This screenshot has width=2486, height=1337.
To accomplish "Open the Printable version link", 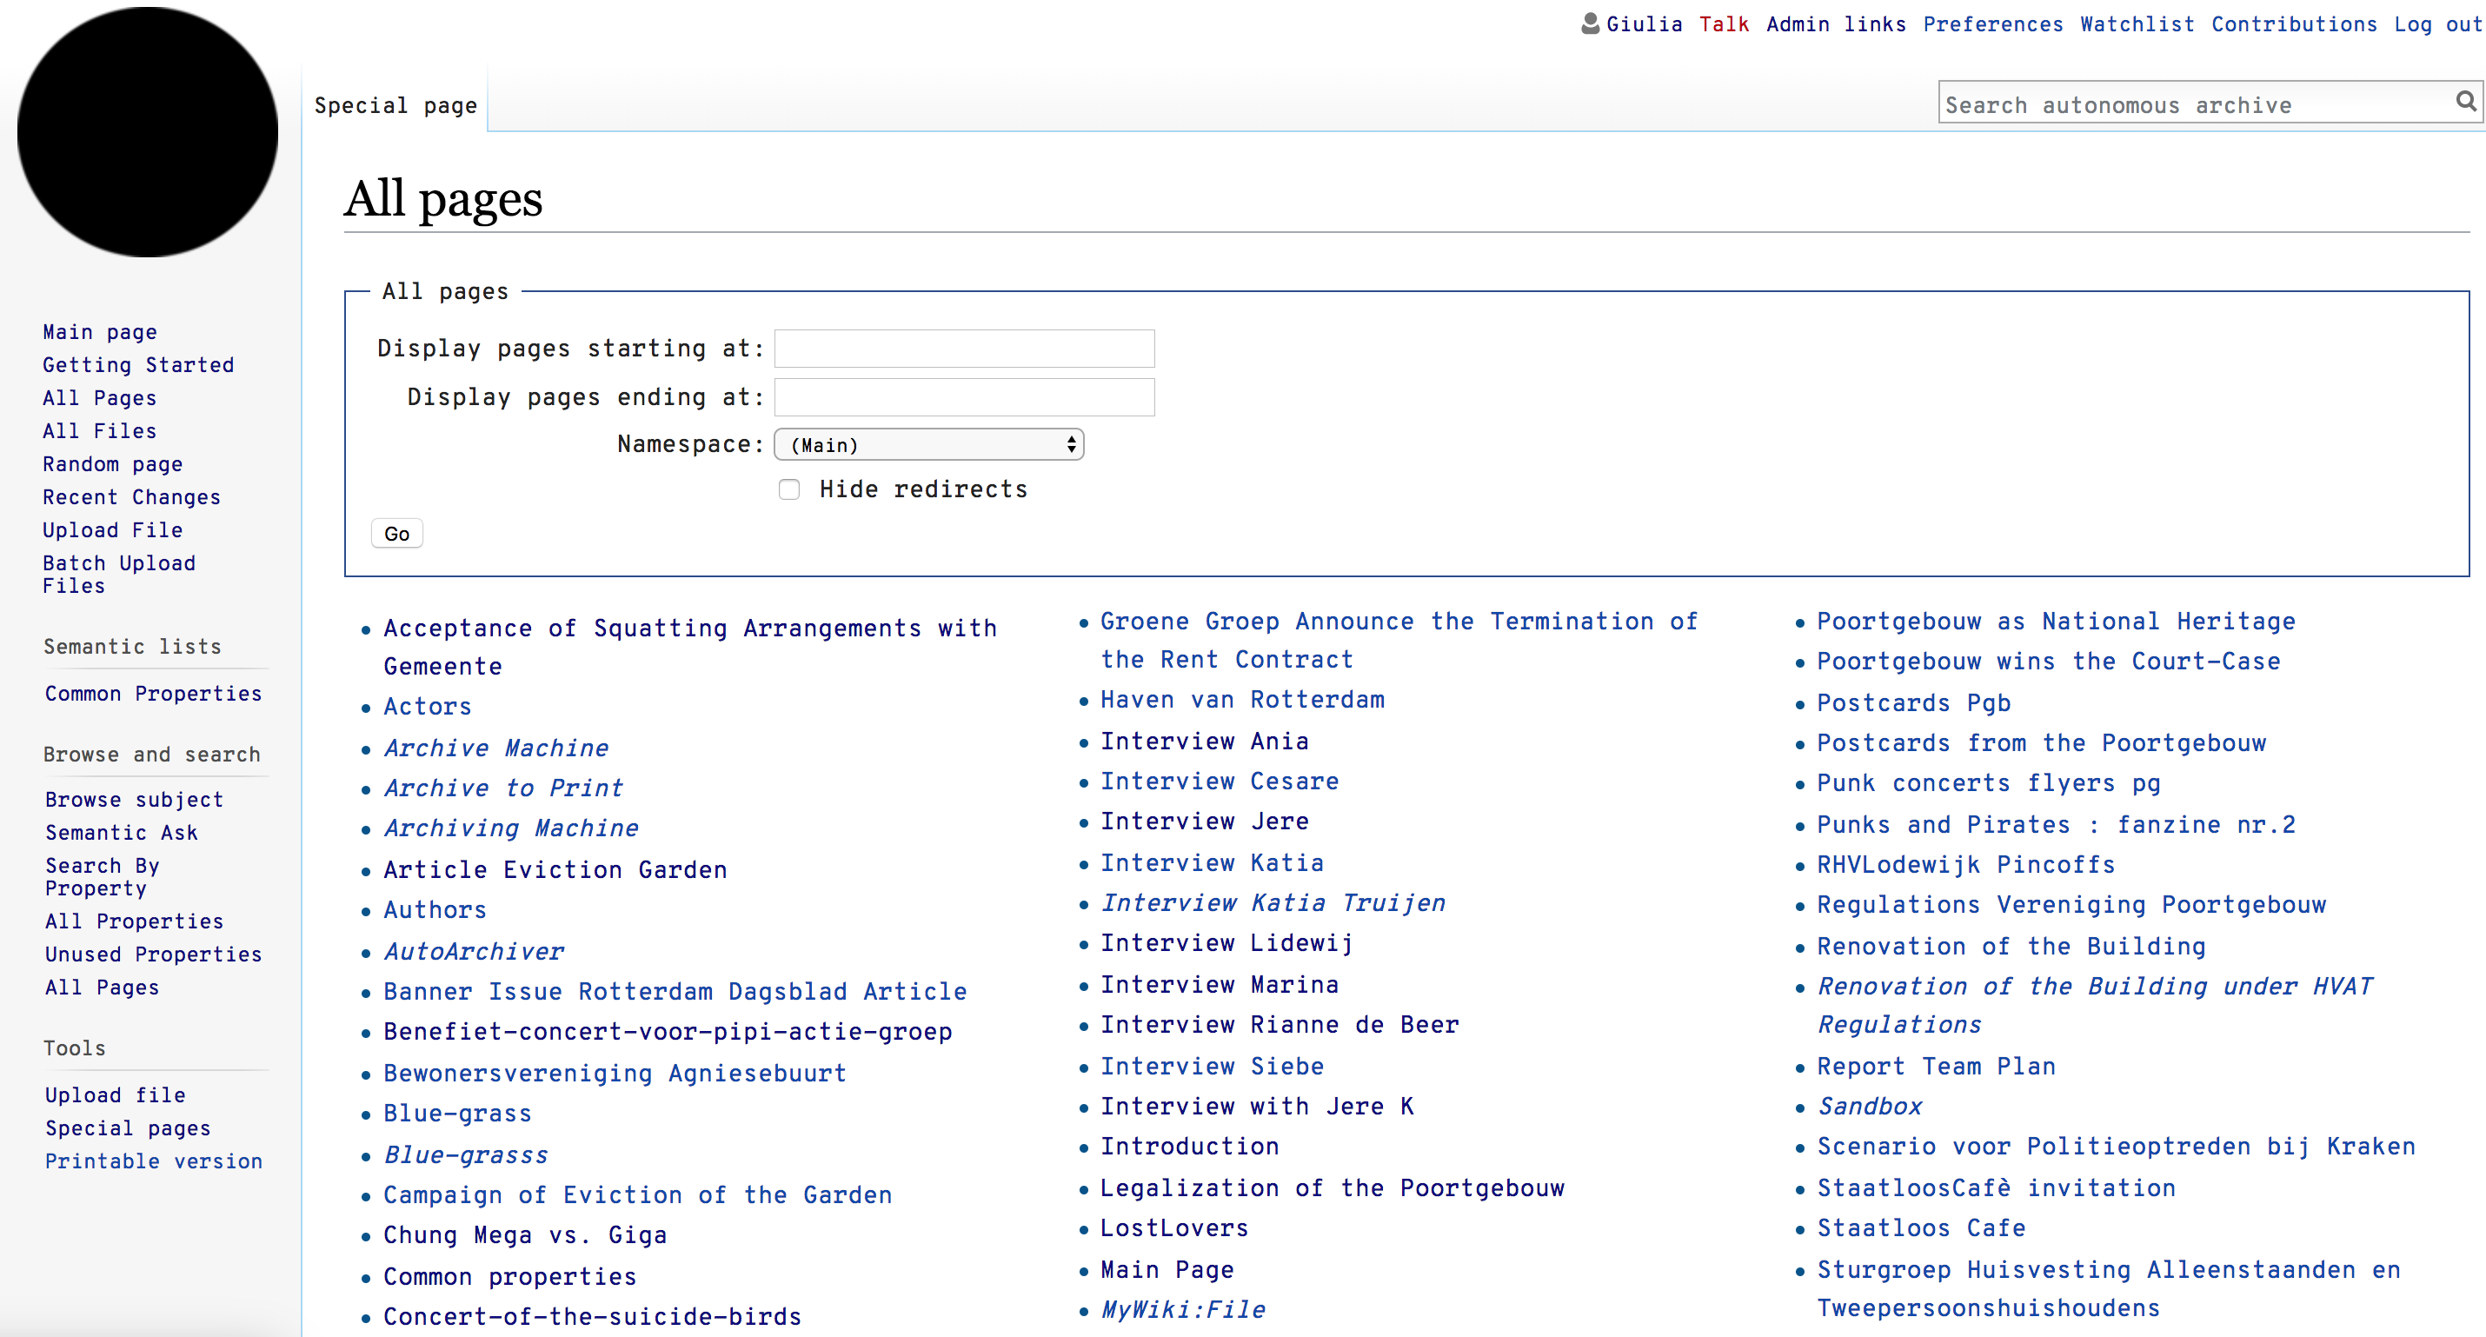I will [x=154, y=1161].
